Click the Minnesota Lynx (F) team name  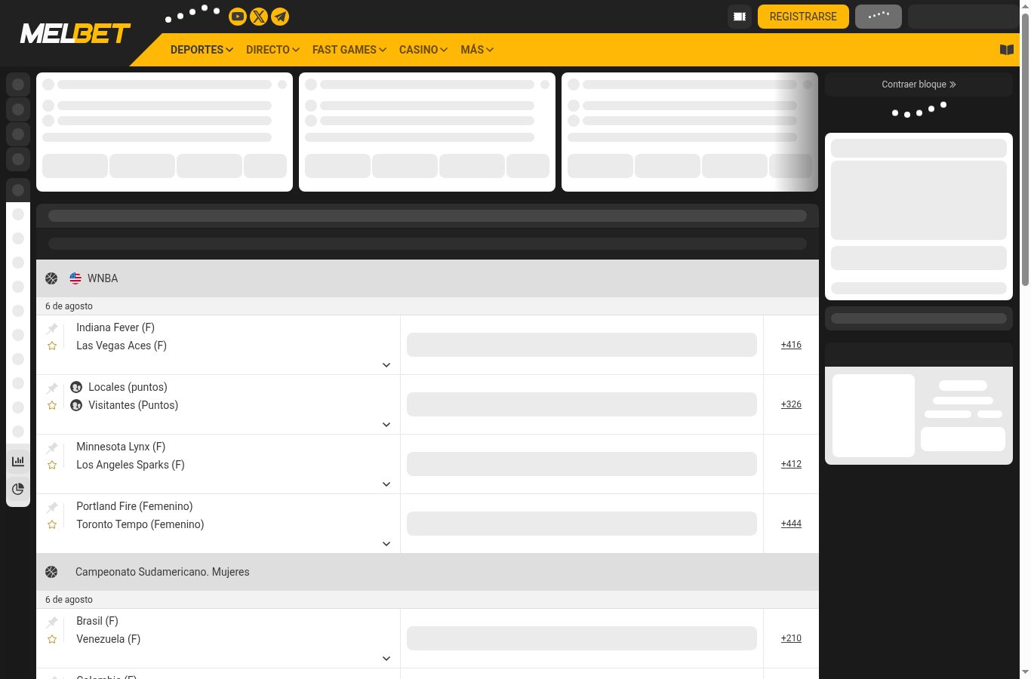pos(121,447)
